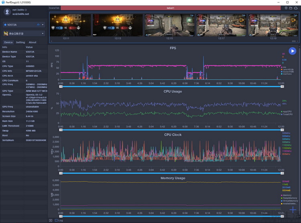The height and width of the screenshot is (223, 301).
Task: Click the cloud upload icon
Action: 296,8
